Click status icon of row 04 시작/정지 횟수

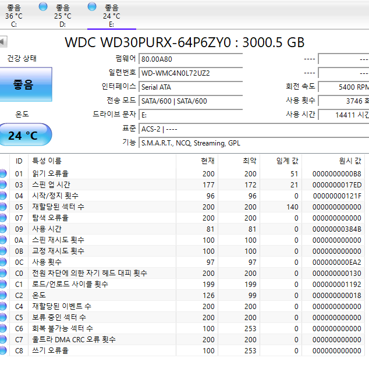tap(3, 196)
